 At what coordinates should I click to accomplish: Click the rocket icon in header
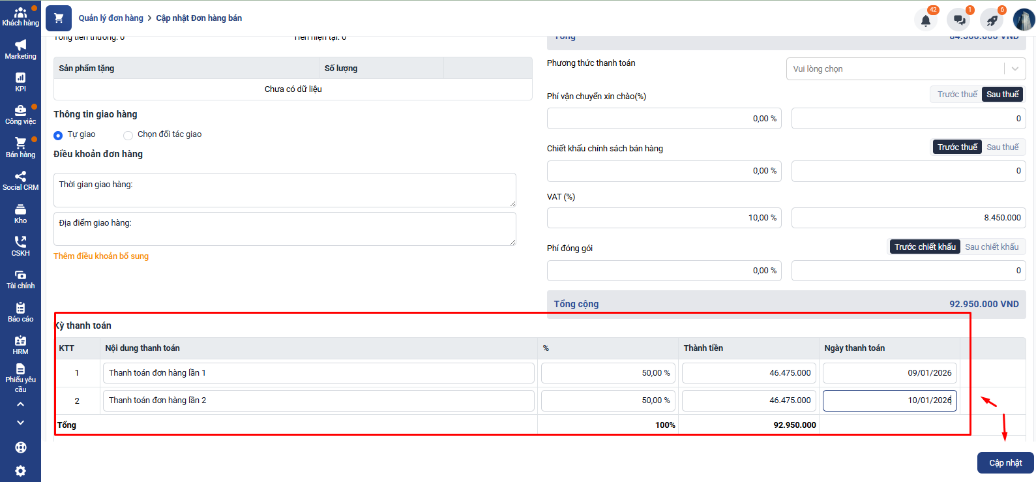click(992, 20)
